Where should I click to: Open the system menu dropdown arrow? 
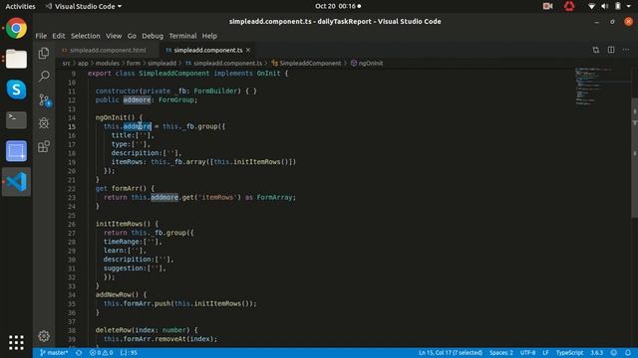629,6
